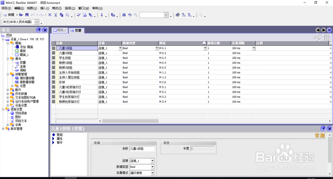
Task: Expand the 版本管理 tree node
Action: click(x=3, y=129)
